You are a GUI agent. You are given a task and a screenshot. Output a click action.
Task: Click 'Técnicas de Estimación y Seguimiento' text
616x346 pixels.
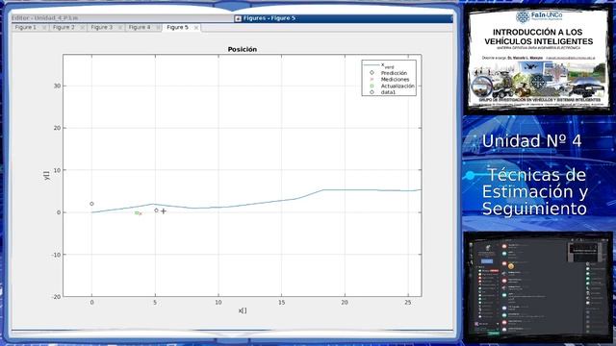pos(535,192)
